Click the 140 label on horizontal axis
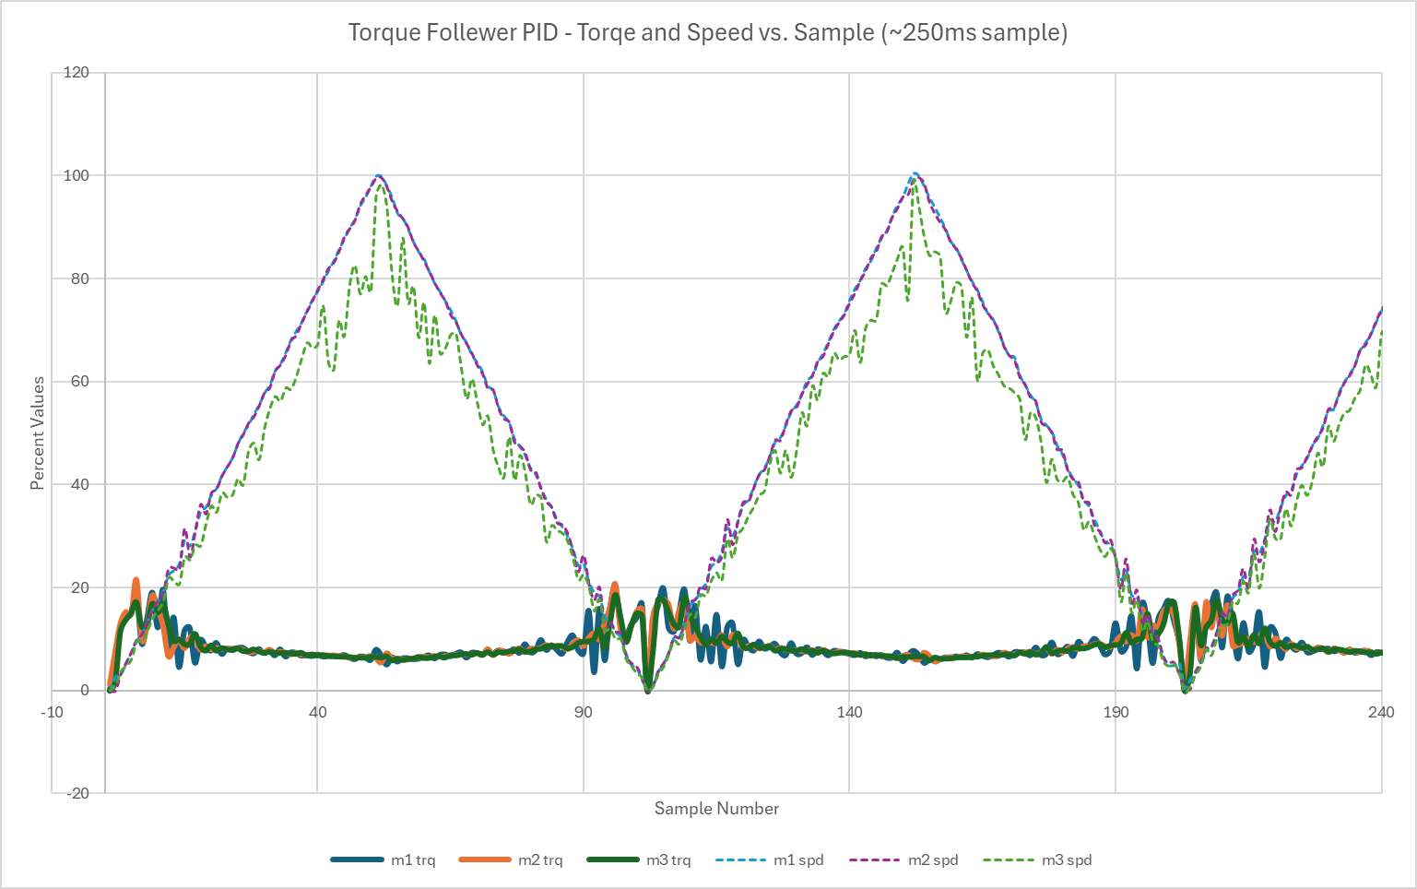 pos(849,711)
